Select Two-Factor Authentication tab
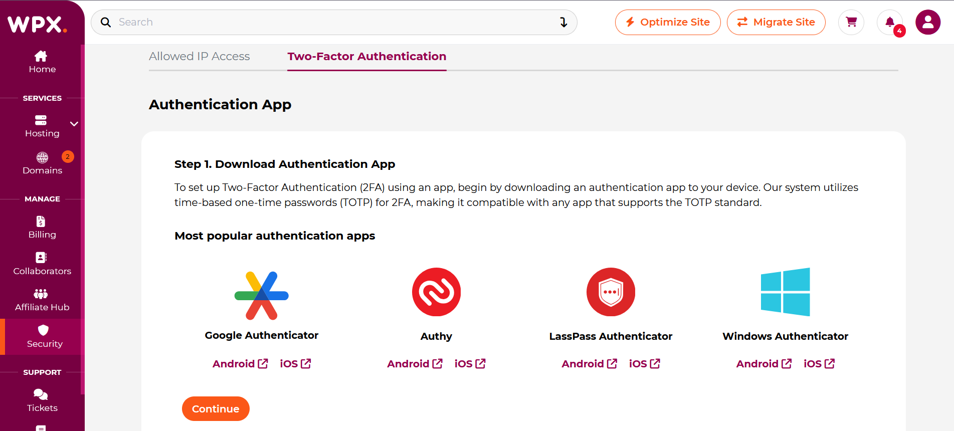 [367, 56]
